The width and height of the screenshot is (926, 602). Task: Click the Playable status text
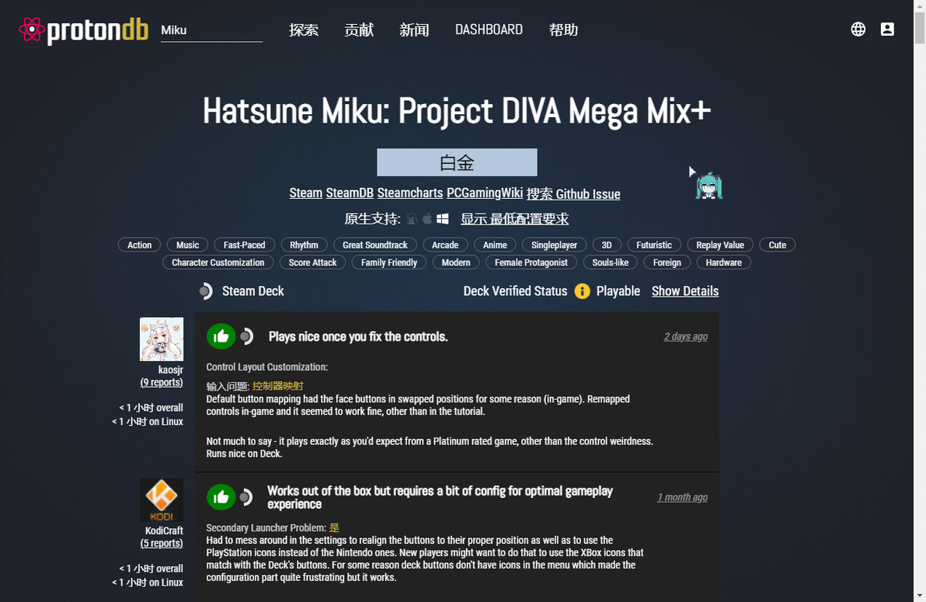pyautogui.click(x=618, y=291)
